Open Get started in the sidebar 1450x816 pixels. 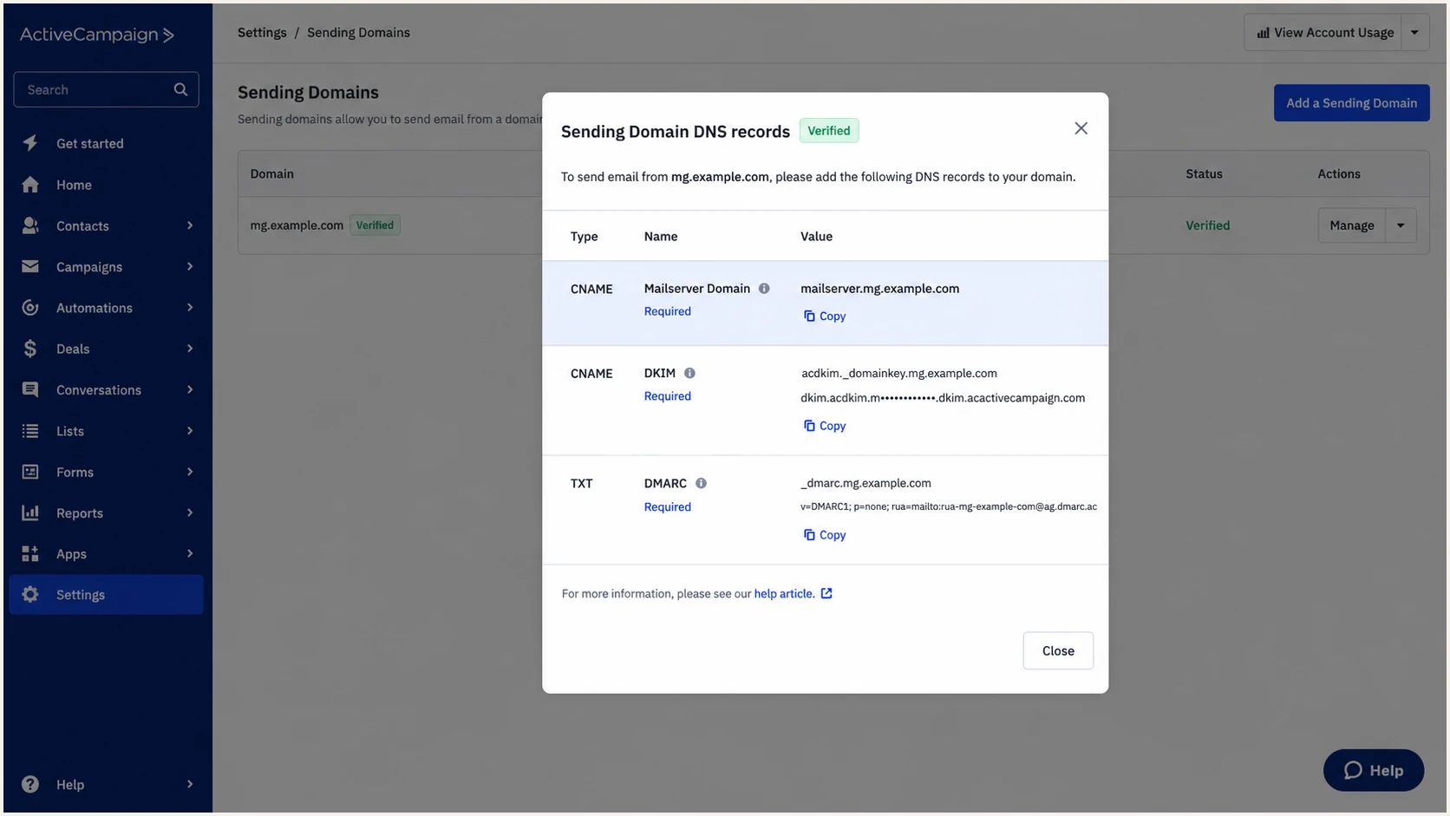click(x=106, y=143)
